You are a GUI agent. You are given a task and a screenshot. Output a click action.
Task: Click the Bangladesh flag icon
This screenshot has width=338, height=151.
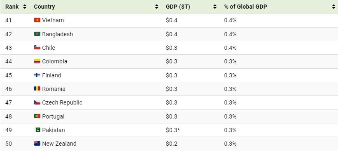tap(37, 34)
